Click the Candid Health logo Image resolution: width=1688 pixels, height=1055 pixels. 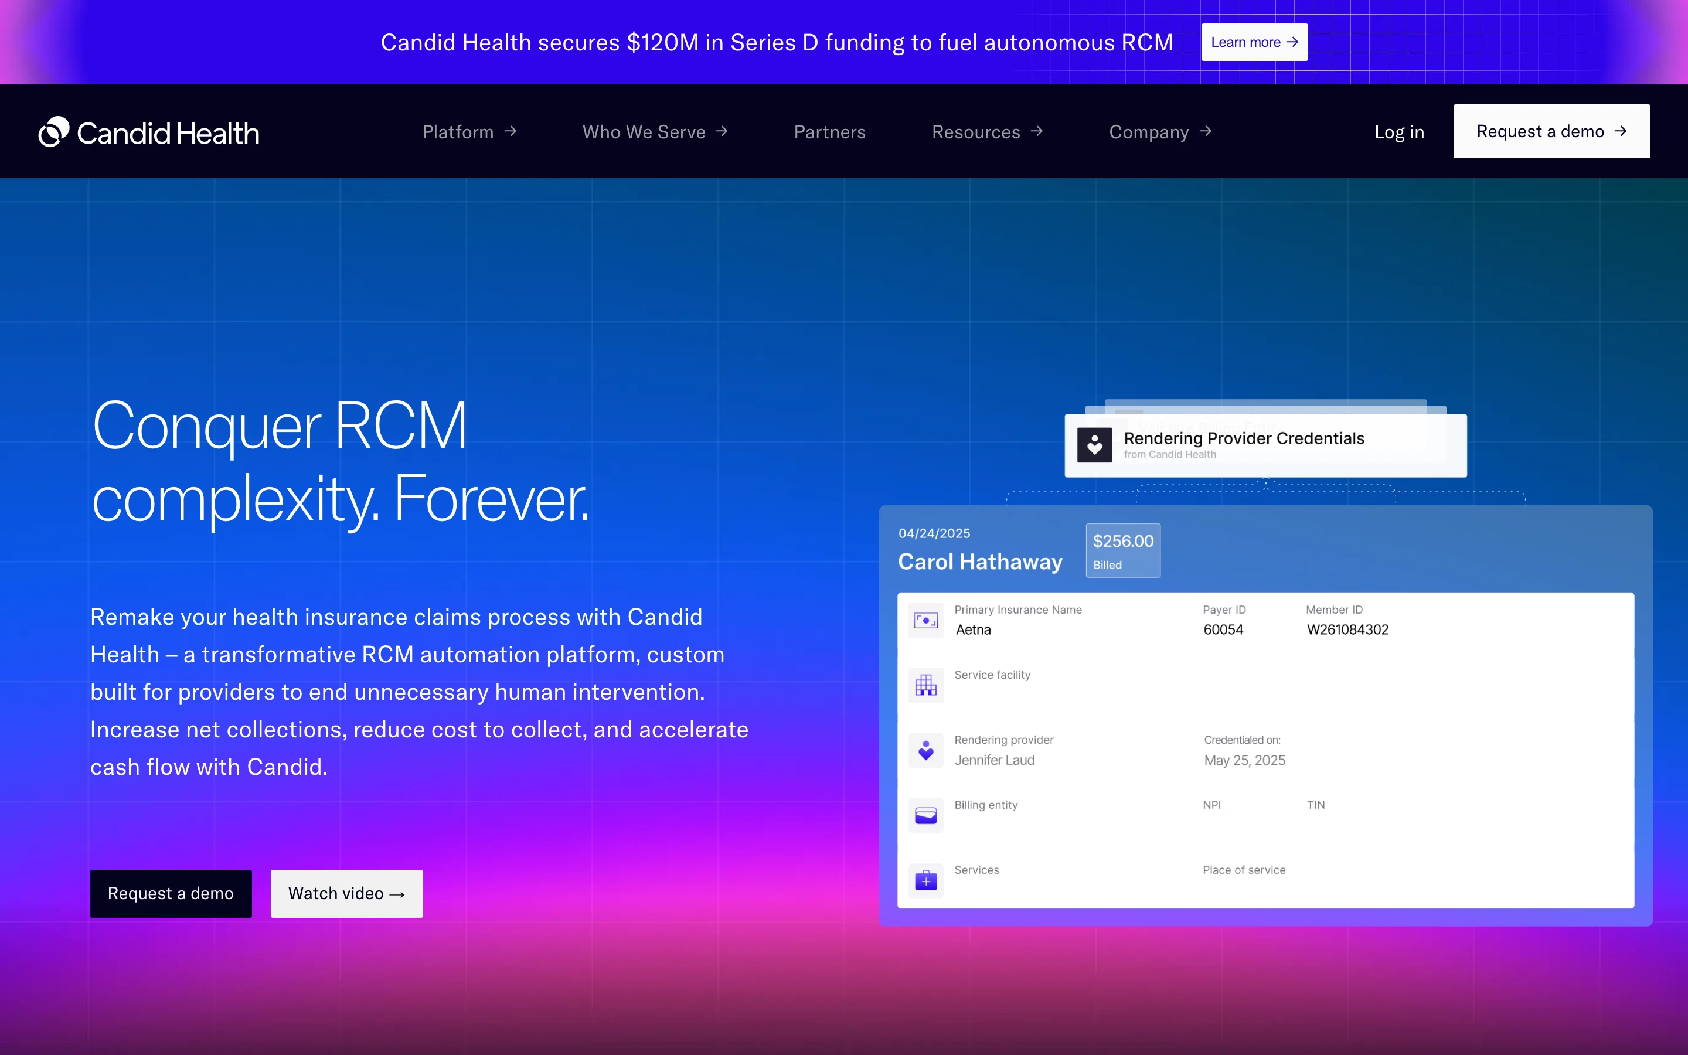(148, 132)
